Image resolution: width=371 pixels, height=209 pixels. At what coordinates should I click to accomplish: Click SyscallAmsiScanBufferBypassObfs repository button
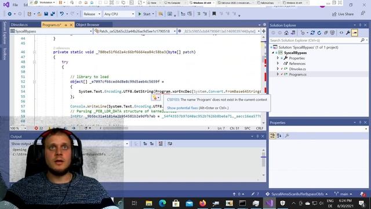296,194
